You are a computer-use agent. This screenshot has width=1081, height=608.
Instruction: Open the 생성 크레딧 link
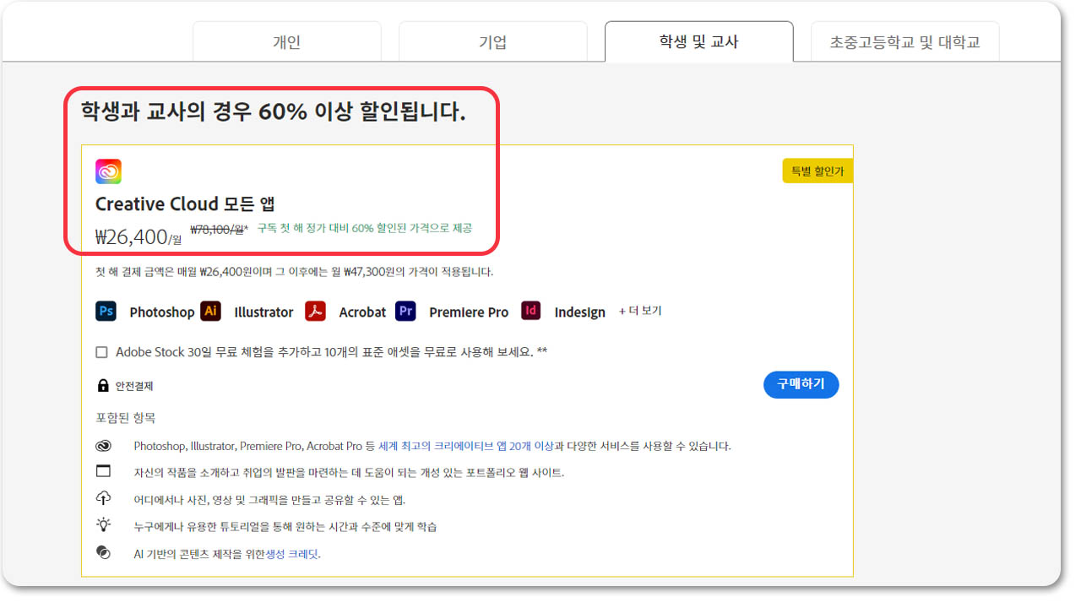coord(292,554)
